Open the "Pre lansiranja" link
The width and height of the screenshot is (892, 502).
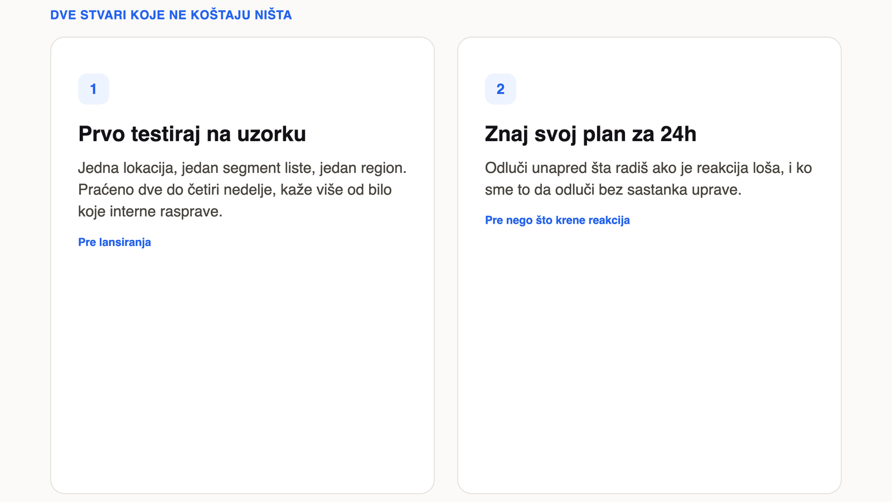[x=115, y=242]
